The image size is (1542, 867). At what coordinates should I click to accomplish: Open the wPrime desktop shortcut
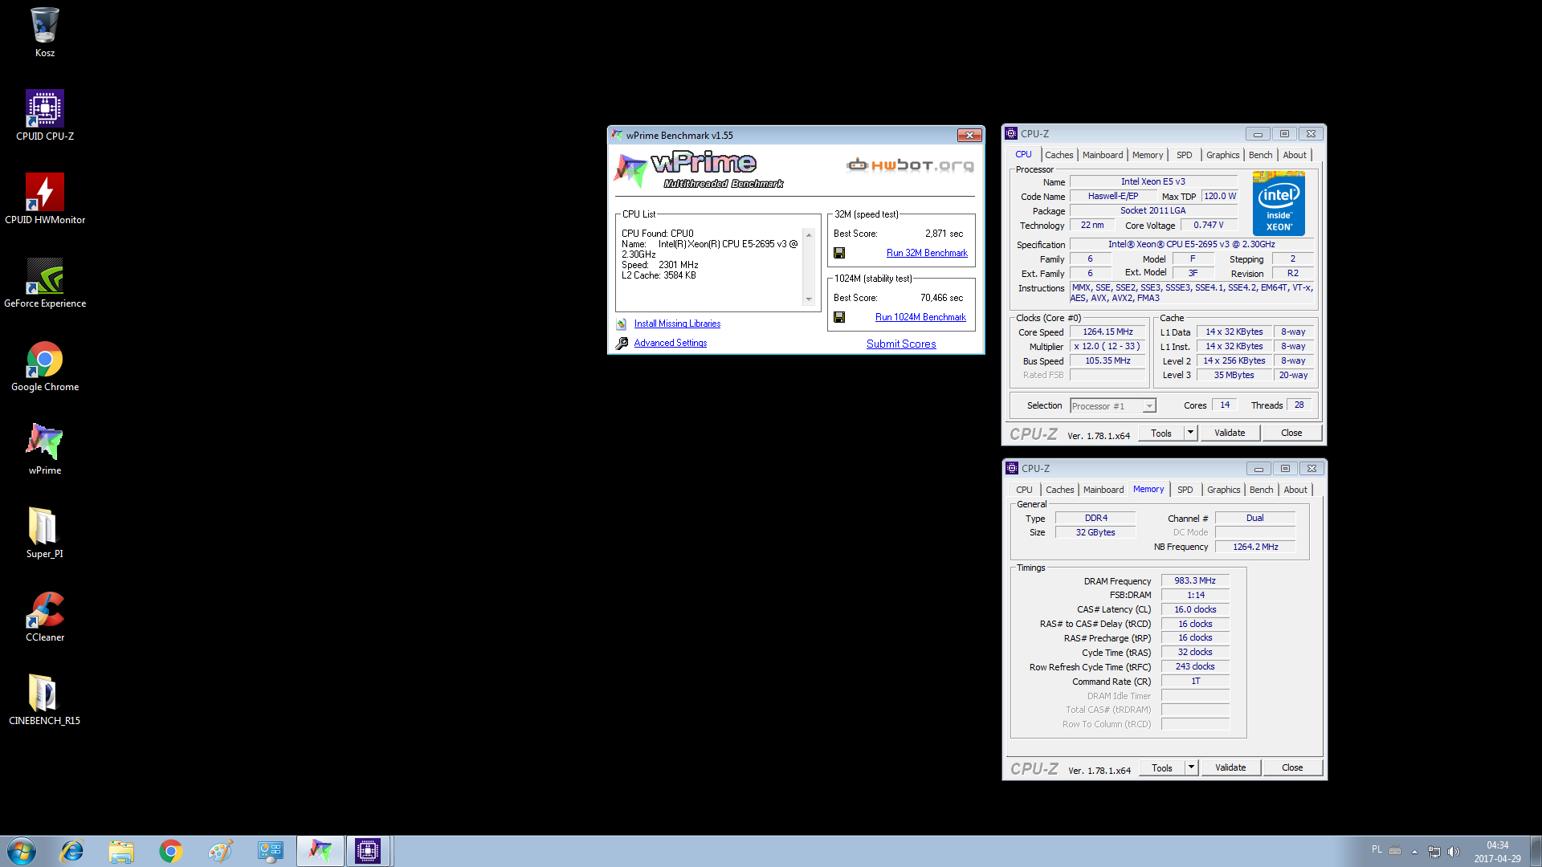[x=45, y=450]
